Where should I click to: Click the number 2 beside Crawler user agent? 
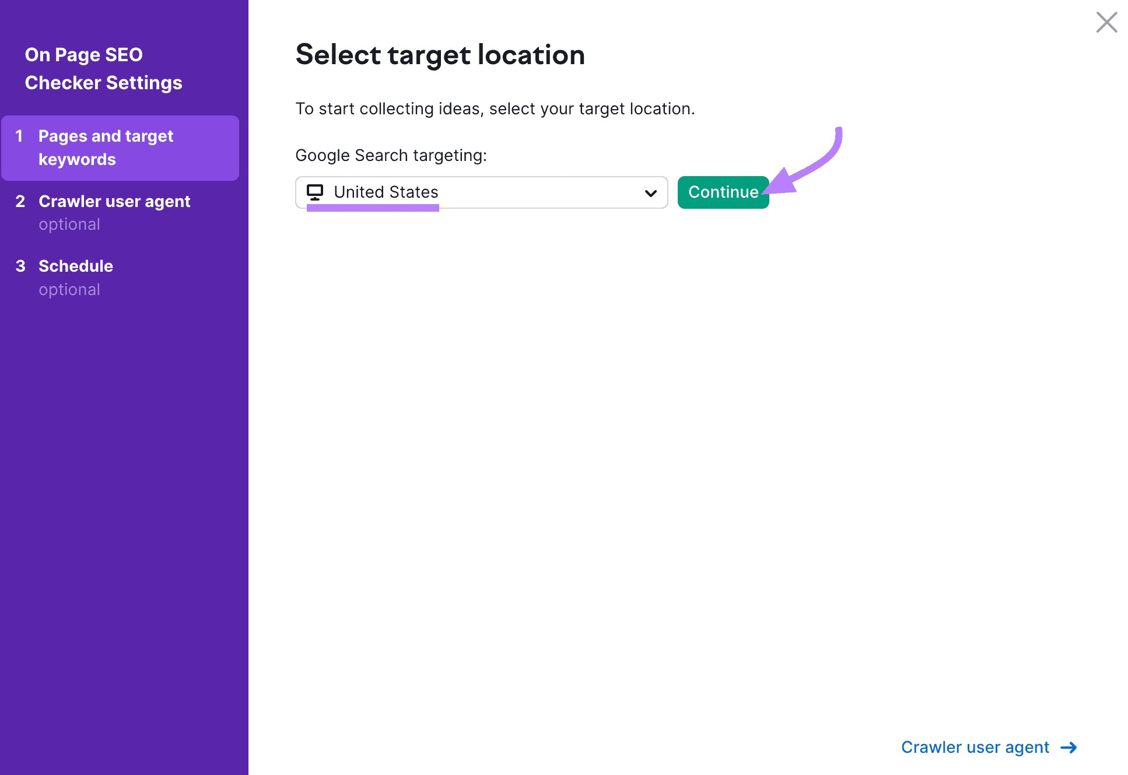(21, 201)
